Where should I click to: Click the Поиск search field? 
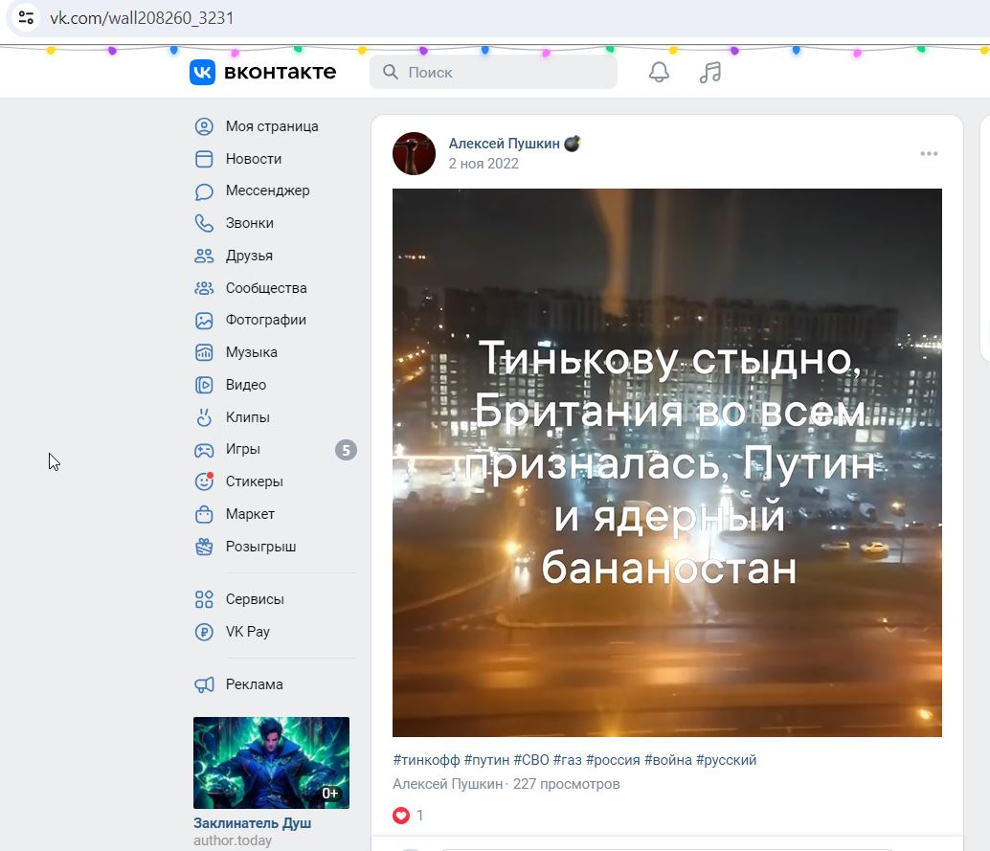point(493,72)
